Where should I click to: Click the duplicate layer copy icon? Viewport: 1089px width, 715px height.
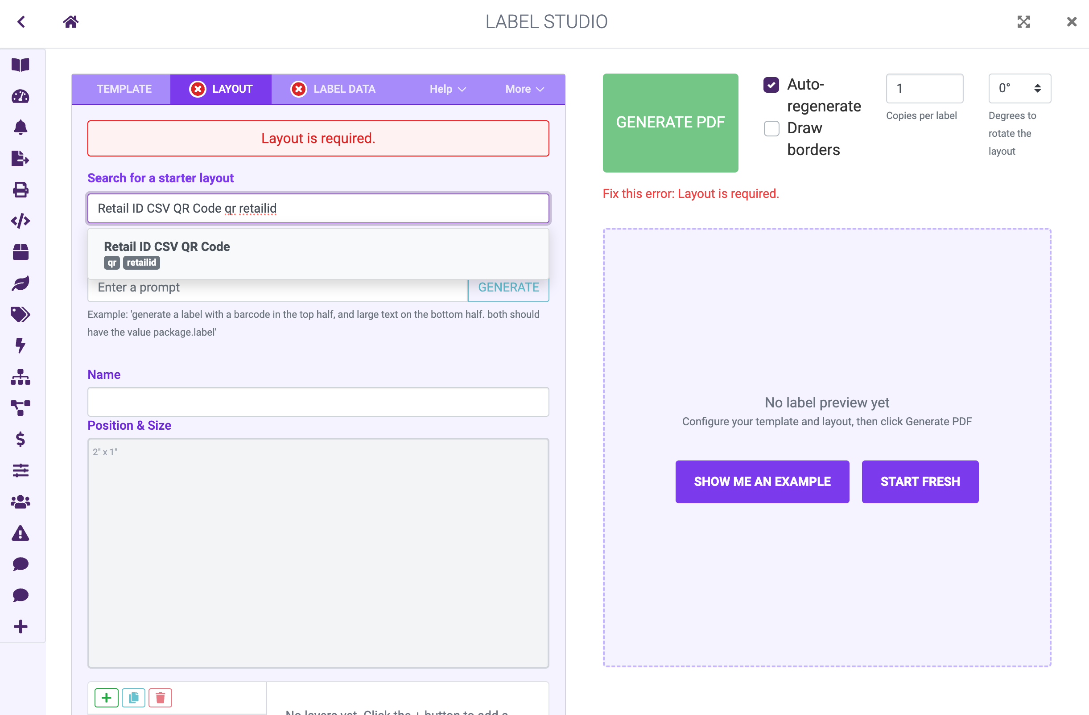pyautogui.click(x=134, y=697)
